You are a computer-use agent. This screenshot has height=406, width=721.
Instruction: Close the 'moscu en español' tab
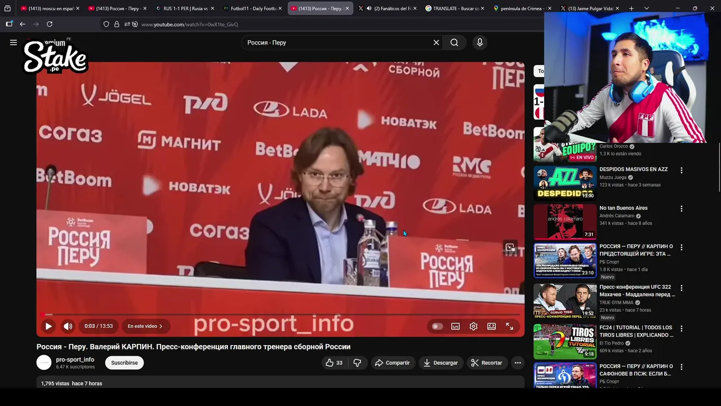click(x=77, y=8)
